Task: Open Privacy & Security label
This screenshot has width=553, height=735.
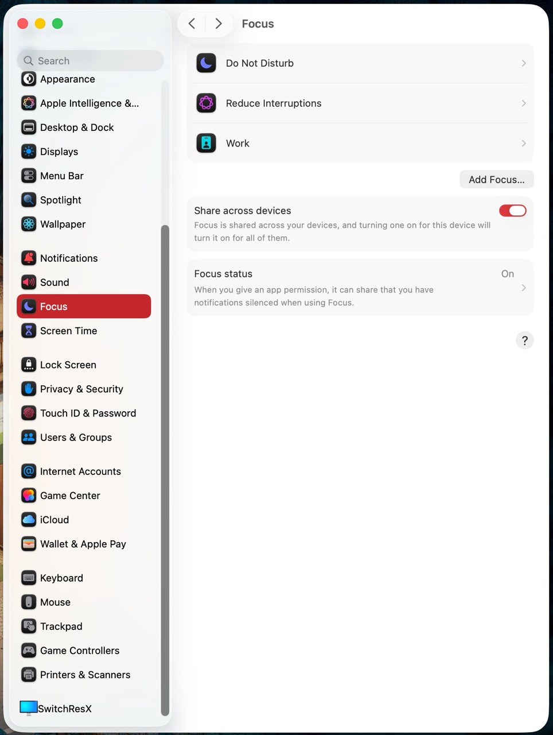Action: click(x=81, y=389)
